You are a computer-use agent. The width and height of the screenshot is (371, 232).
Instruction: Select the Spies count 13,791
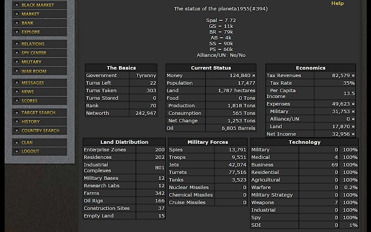pos(238,150)
